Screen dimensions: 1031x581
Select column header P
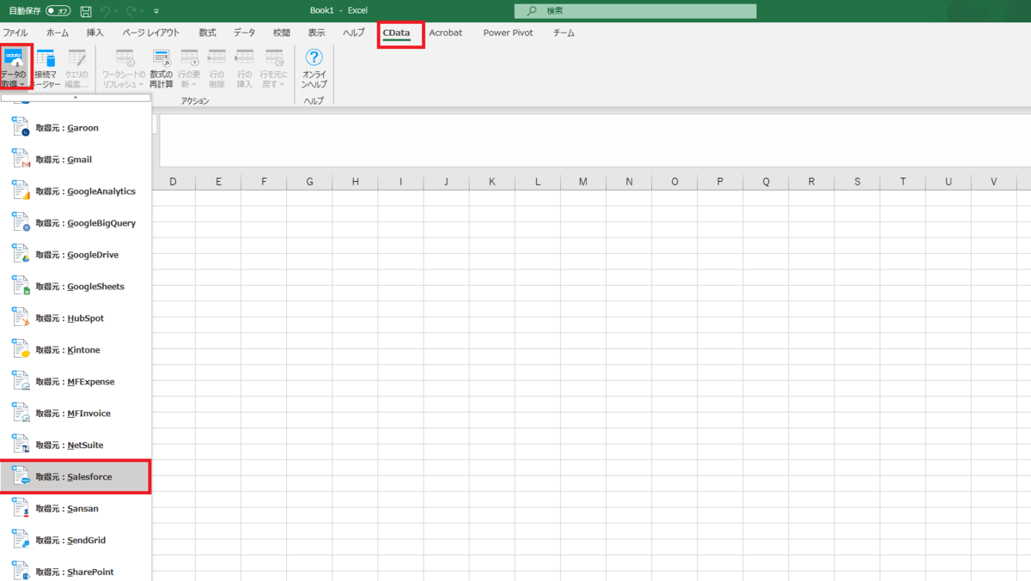(720, 181)
